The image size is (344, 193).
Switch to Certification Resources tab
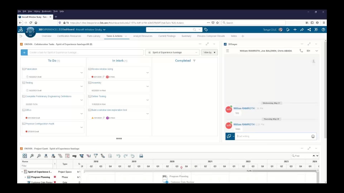(x=69, y=36)
